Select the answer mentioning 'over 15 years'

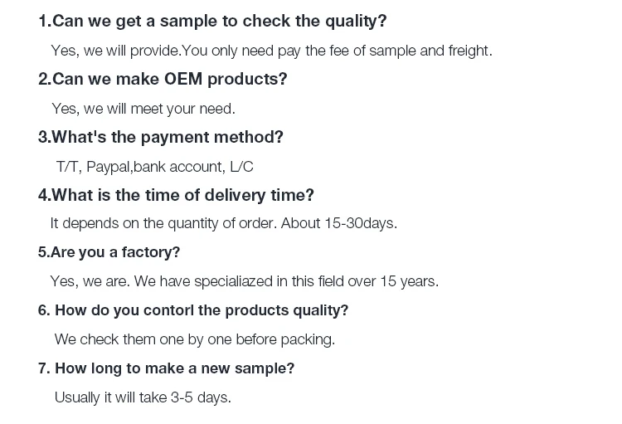pos(244,281)
